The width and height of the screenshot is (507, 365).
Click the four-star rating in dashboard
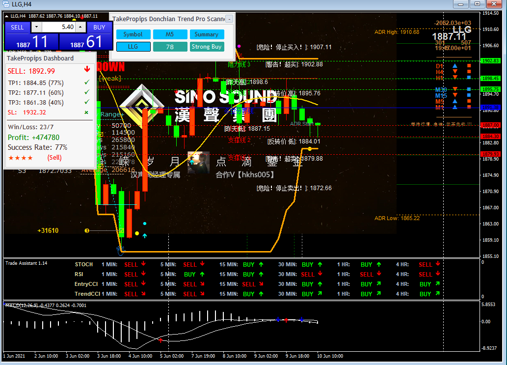tap(21, 158)
